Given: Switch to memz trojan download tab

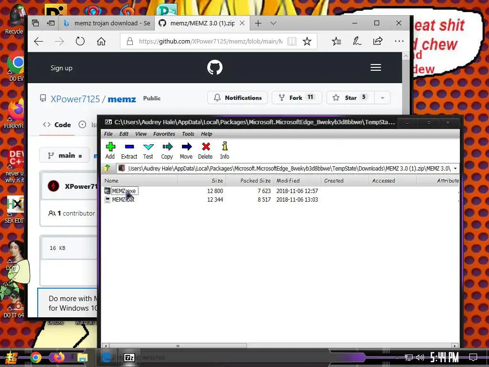Looking at the screenshot, I should (x=106, y=23).
